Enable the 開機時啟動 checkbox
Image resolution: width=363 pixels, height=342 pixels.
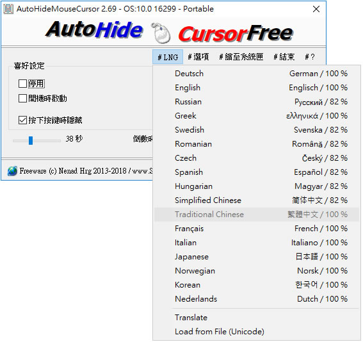(x=22, y=99)
